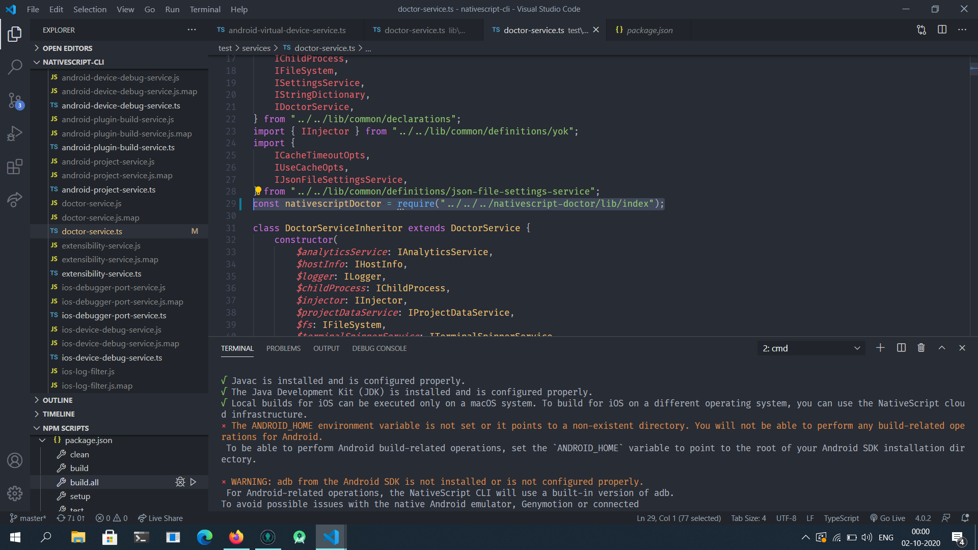The height and width of the screenshot is (550, 978).
Task: Click the lightbulb code action icon
Action: coord(258,191)
